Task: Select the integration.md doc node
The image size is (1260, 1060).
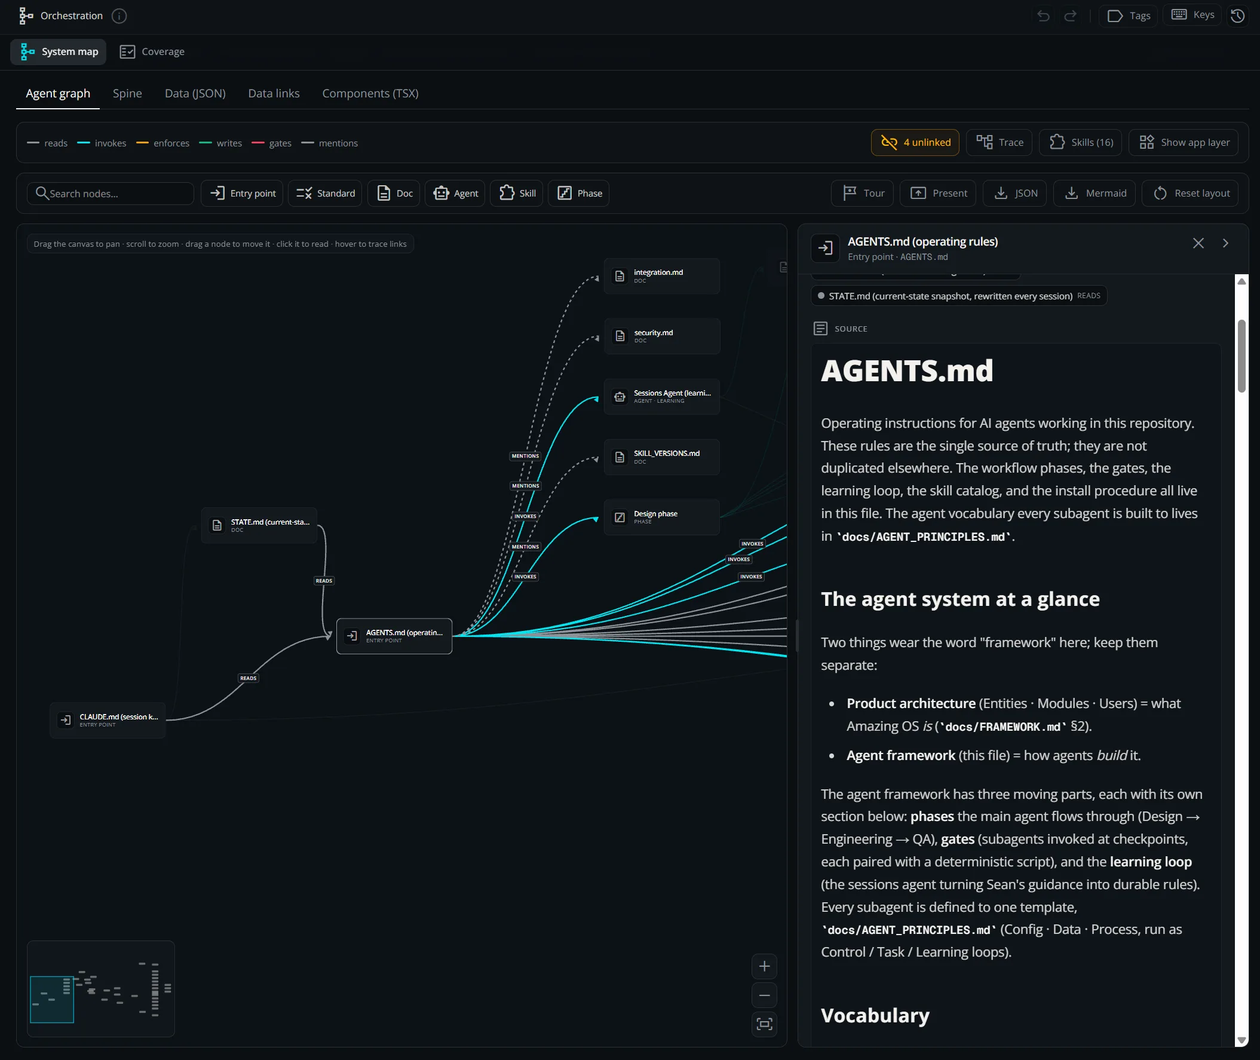Action: 661,276
